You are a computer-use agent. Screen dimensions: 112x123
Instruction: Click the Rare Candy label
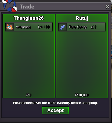coord(78,27)
